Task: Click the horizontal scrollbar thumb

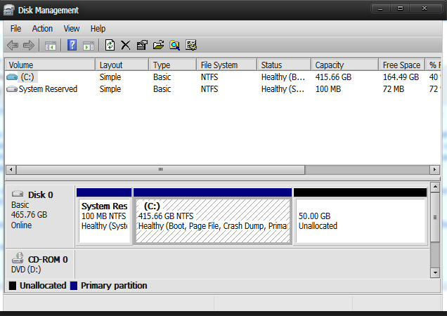Action: pyautogui.click(x=161, y=170)
